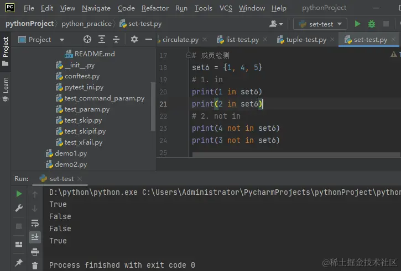Click the PyCharm logo icon
The height and width of the screenshot is (271, 401).
pos(10,8)
